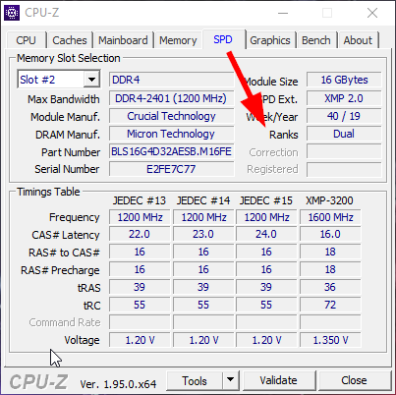
Task: Switch to the Bench tab
Action: coord(316,40)
